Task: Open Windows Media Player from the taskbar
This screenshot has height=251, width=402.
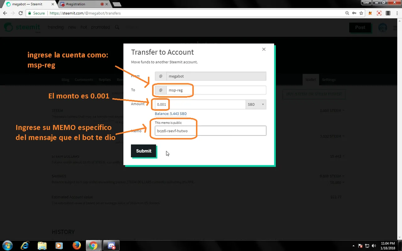Action: [x=59, y=245]
